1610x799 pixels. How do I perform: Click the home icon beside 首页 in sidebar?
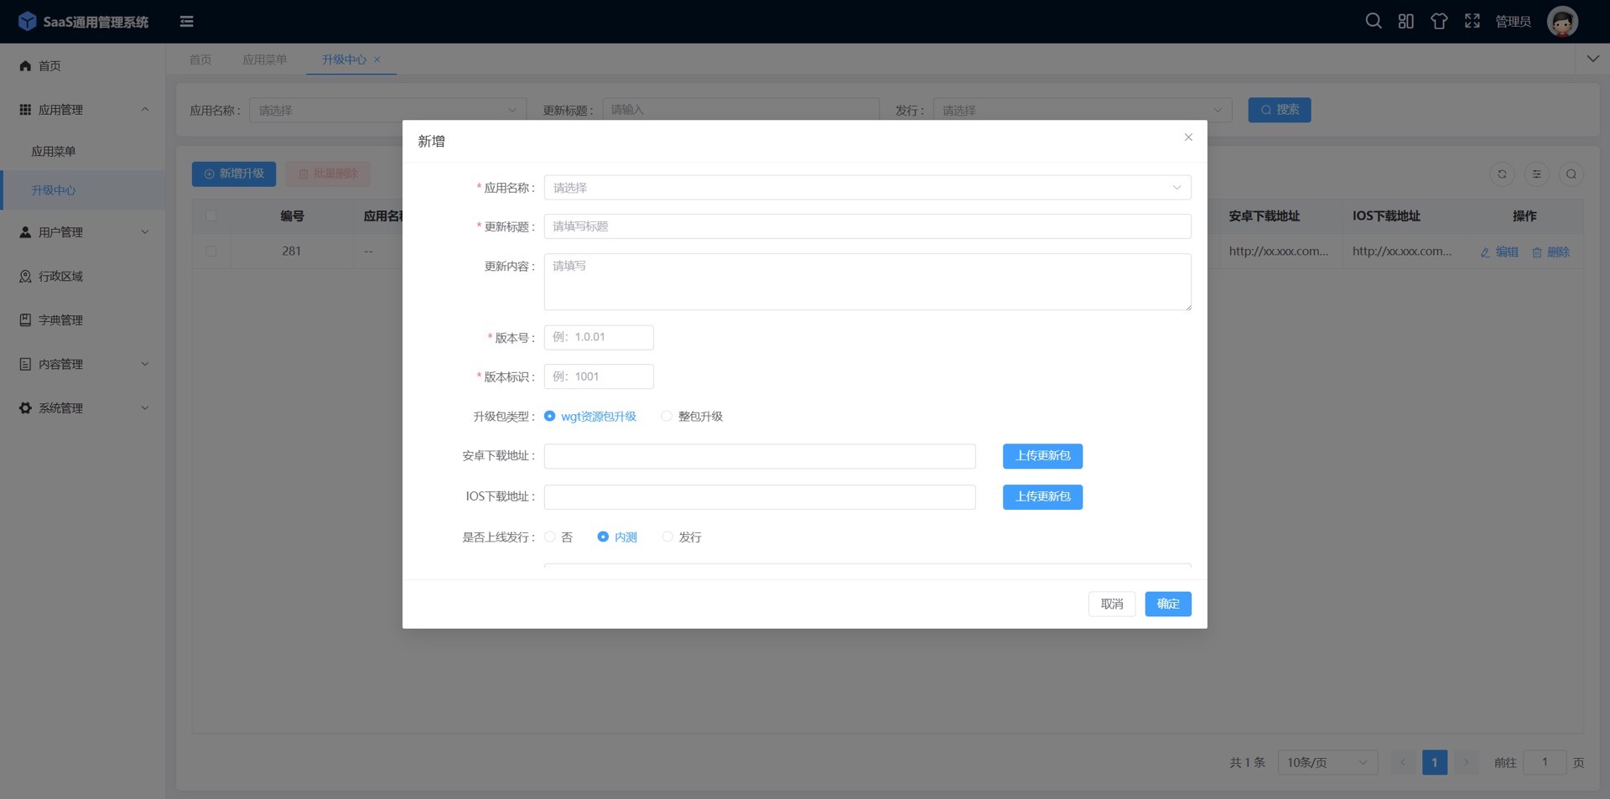[25, 65]
